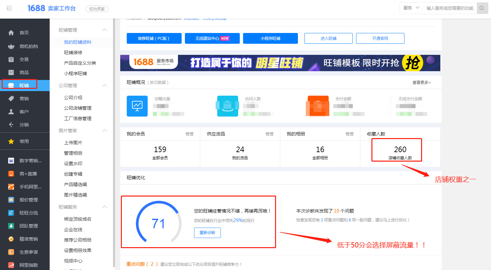
Task: Collapse the 公司管理 section
Action: pos(105,86)
